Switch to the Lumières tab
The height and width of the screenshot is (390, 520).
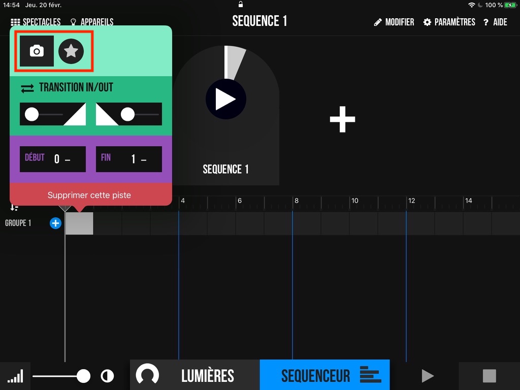point(195,375)
